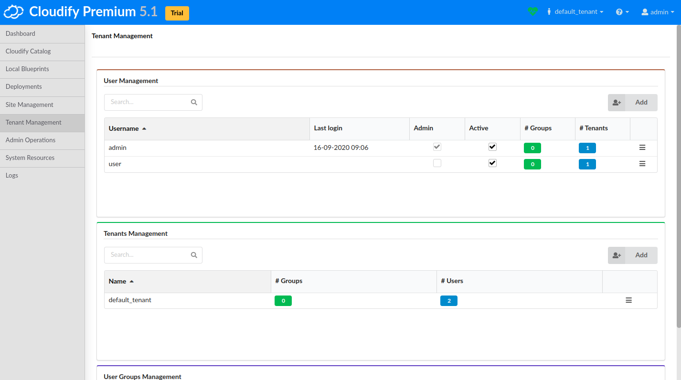Click the Cloudify cloud logo icon
Image resolution: width=681 pixels, height=380 pixels.
[x=13, y=12]
